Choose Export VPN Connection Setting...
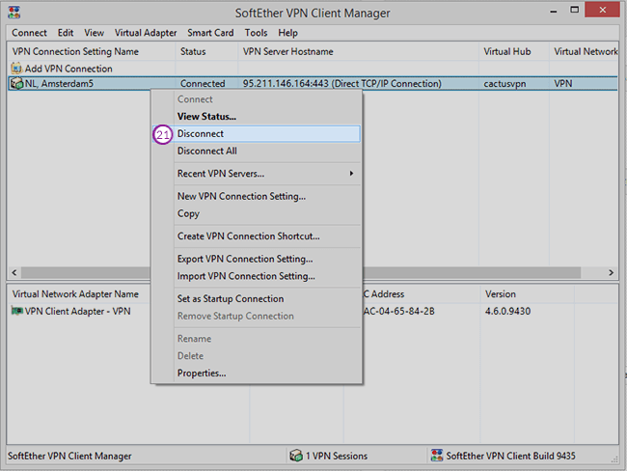 (x=256, y=259)
